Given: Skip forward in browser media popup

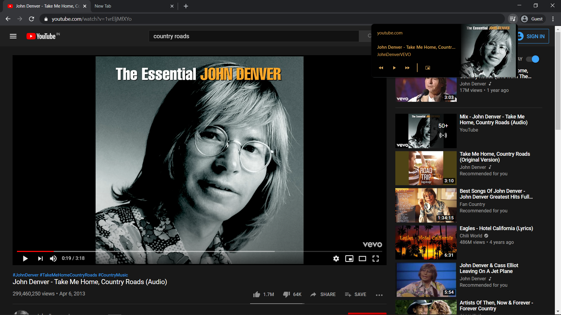Looking at the screenshot, I should tap(407, 68).
